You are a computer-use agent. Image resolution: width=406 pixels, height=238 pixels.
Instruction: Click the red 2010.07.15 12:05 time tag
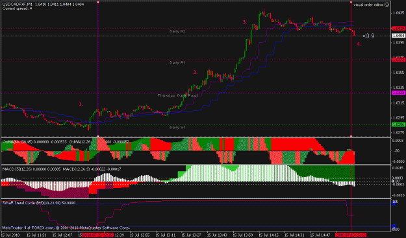[98, 235]
